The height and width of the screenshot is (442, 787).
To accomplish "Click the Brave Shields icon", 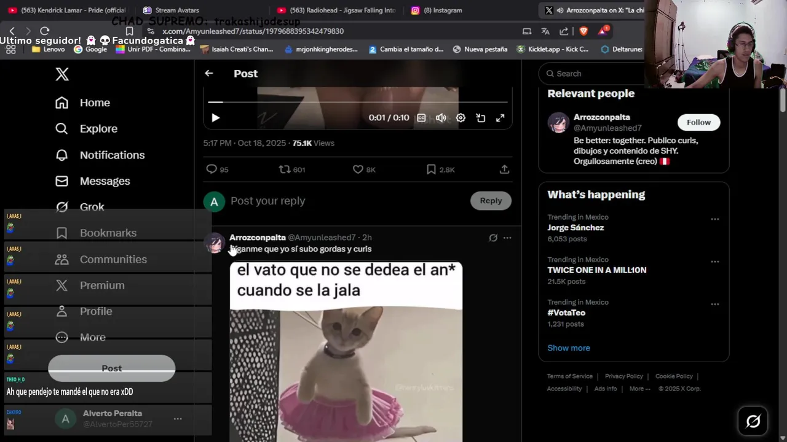I will click(x=583, y=31).
